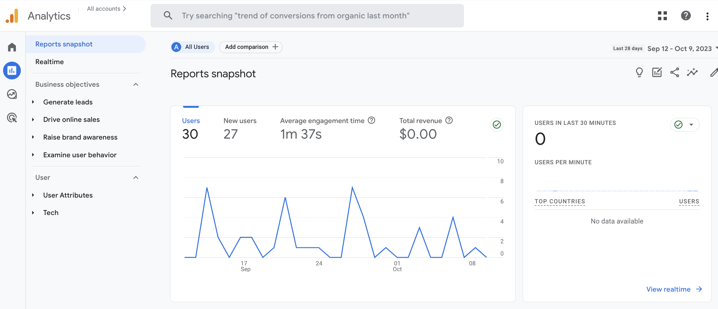Click the 1m 37s engagement value
The height and width of the screenshot is (309, 718).
point(301,134)
